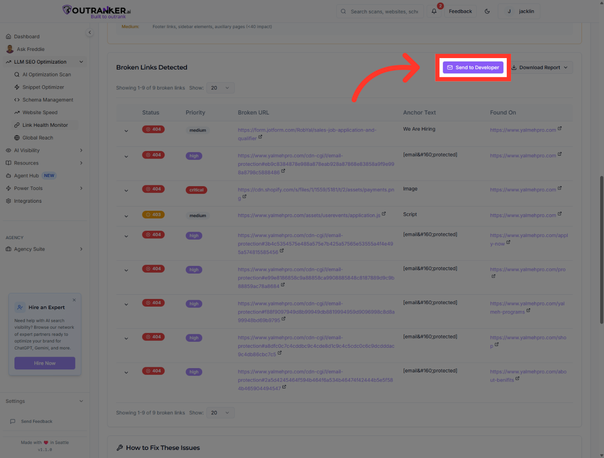604x458 pixels.
Task: Click the Global Reach globe icon
Action: click(x=17, y=138)
